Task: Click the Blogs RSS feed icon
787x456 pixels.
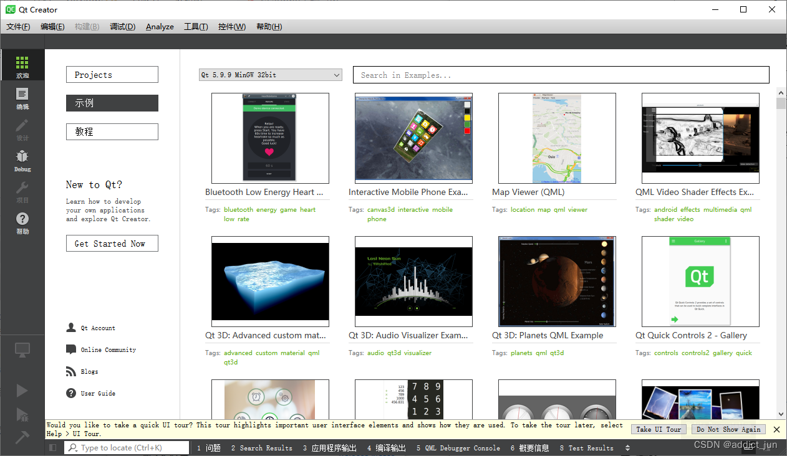Action: click(71, 371)
